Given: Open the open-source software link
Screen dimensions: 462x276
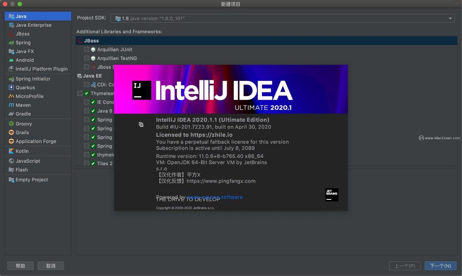Looking at the screenshot, I should click(x=215, y=197).
